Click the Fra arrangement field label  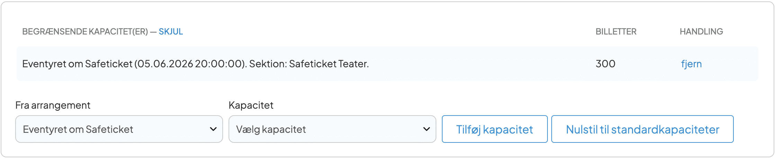[x=53, y=105]
